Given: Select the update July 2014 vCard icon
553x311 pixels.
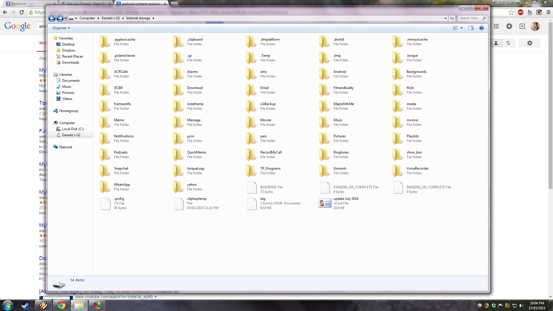Looking at the screenshot, I should [325, 203].
